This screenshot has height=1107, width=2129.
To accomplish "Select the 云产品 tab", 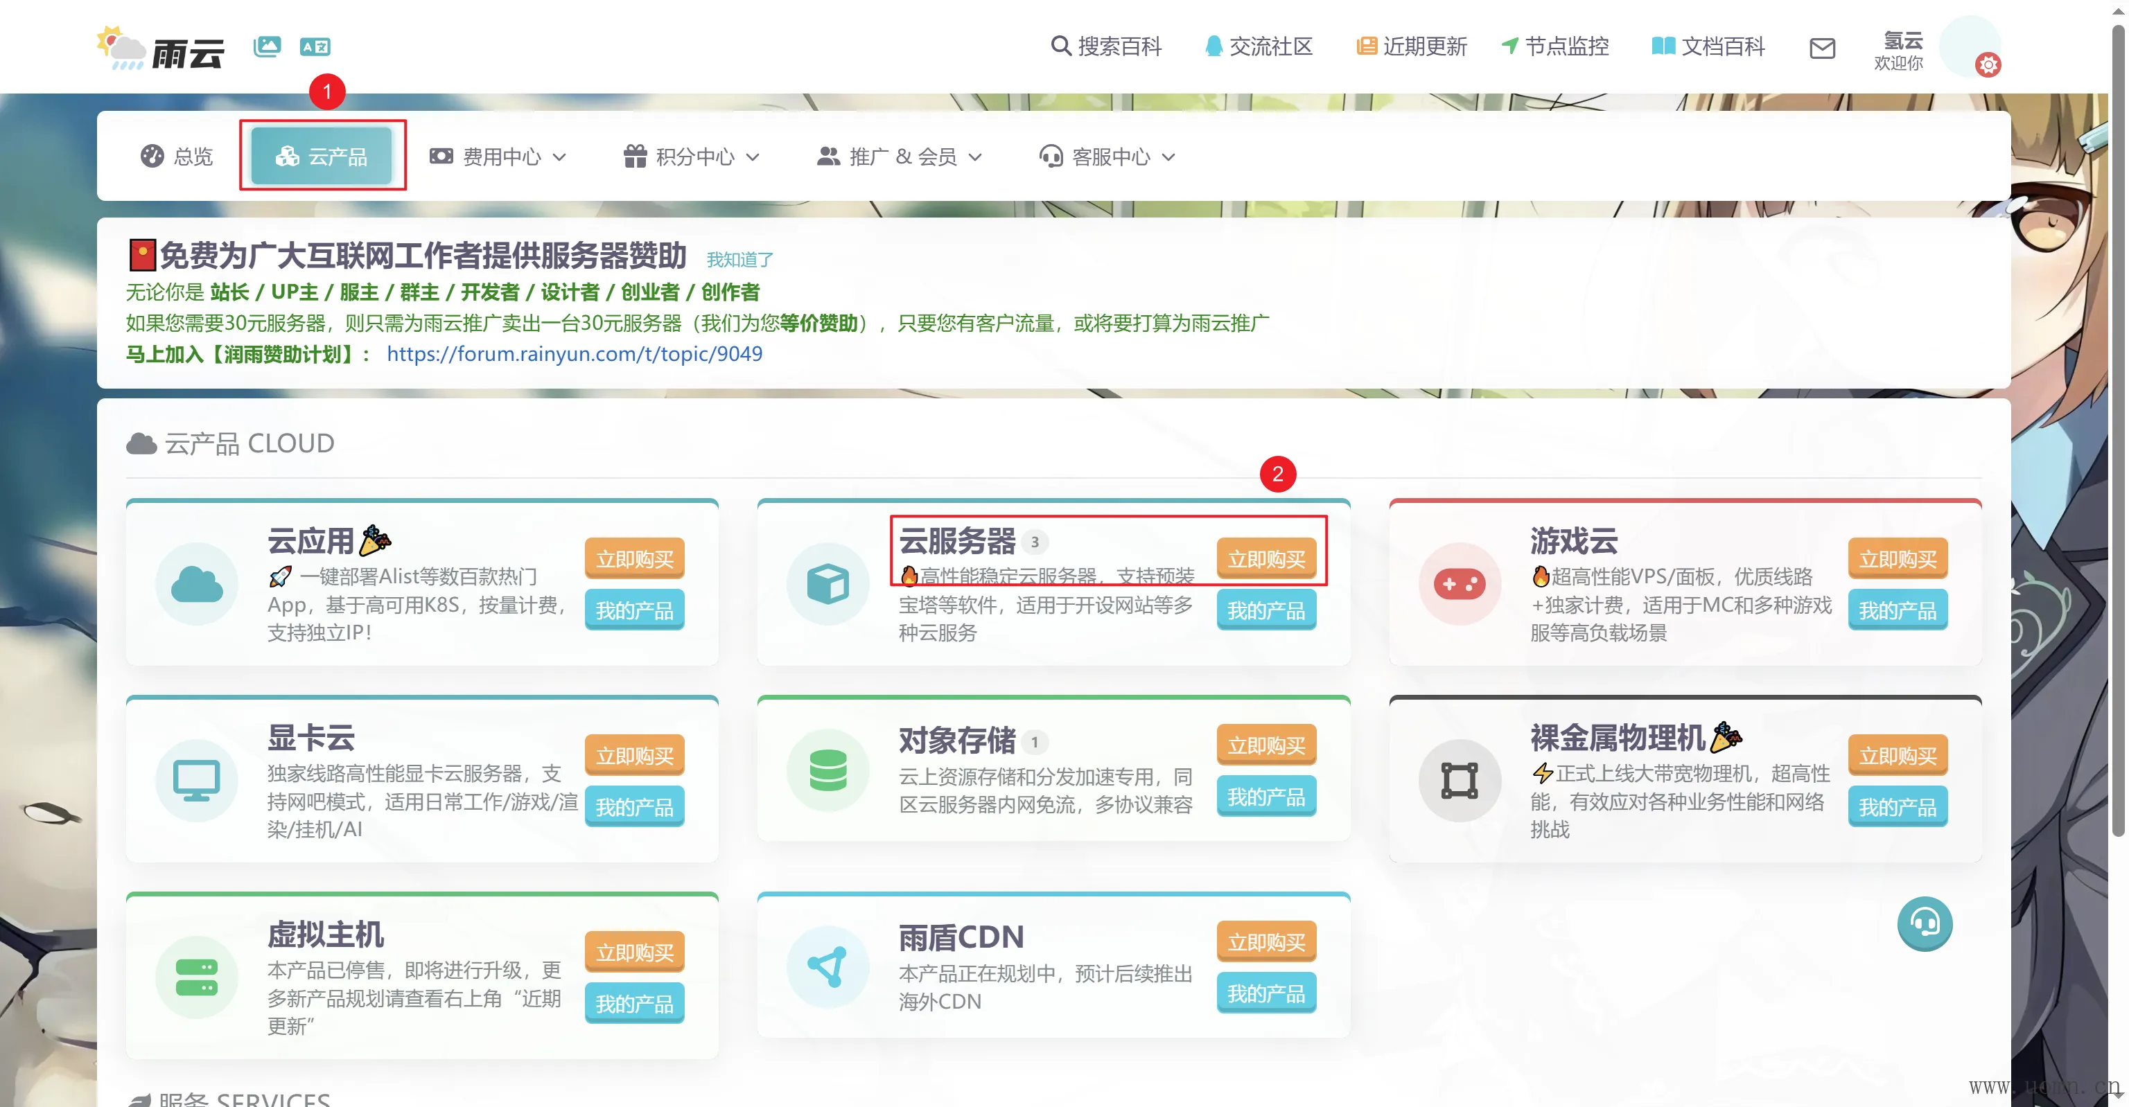I will point(322,156).
